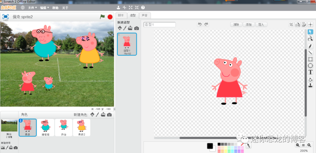Redo the paint edit
Screen dimensions: 316x153
click(x=206, y=24)
